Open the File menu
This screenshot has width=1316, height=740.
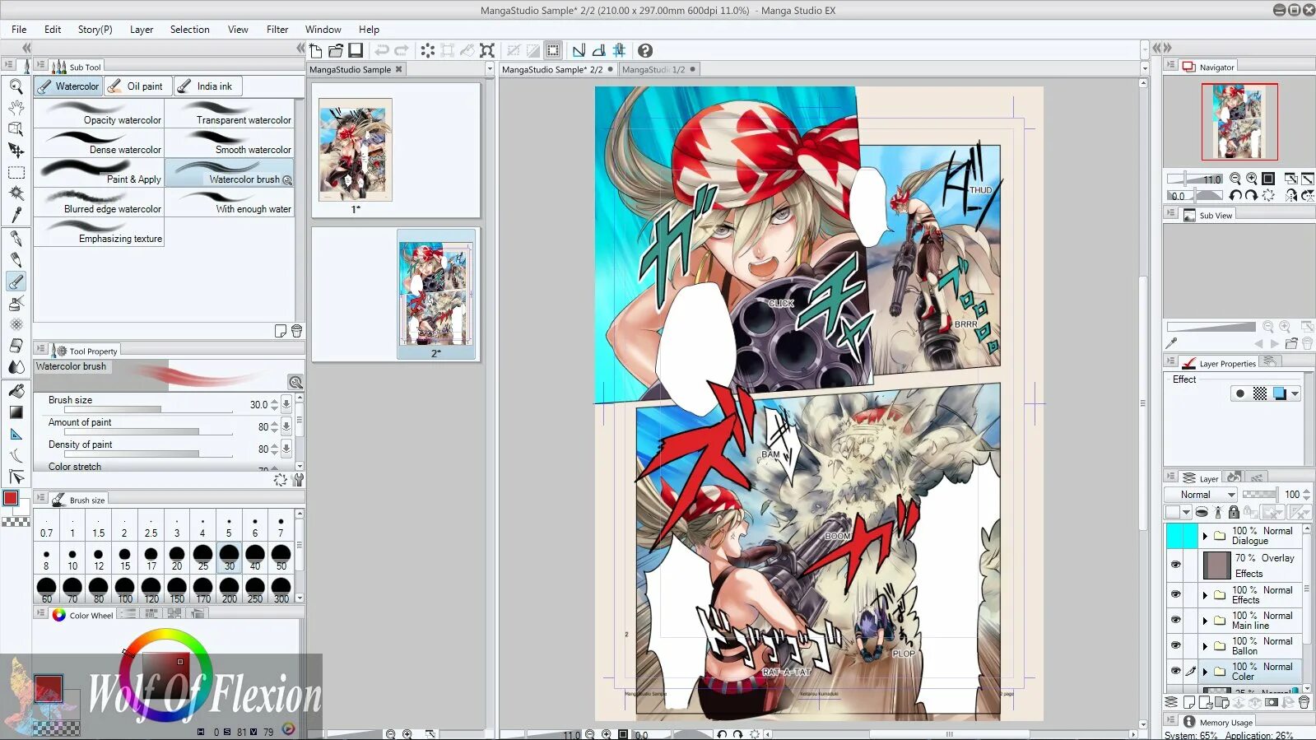(x=19, y=29)
